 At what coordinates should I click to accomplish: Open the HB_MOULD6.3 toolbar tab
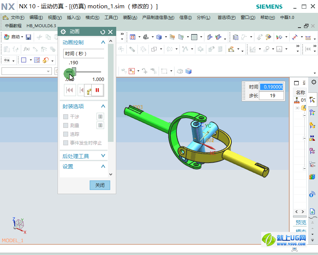coord(41,26)
